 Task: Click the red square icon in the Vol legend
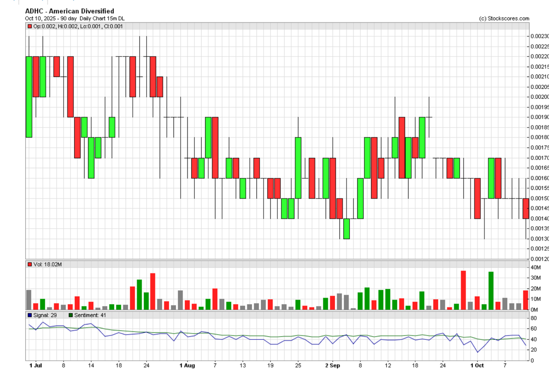pos(29,264)
